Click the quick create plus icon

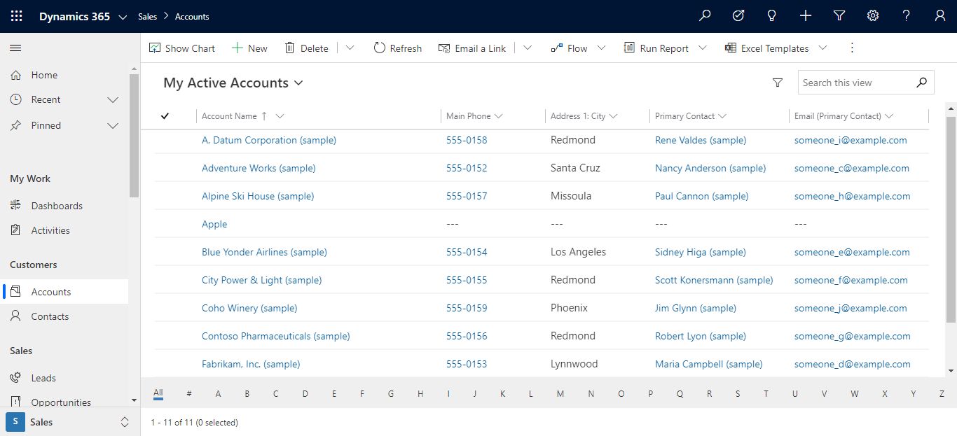806,15
